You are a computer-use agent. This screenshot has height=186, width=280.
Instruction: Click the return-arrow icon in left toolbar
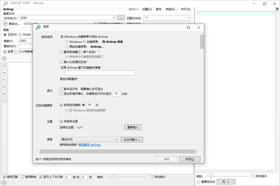pos(4,100)
